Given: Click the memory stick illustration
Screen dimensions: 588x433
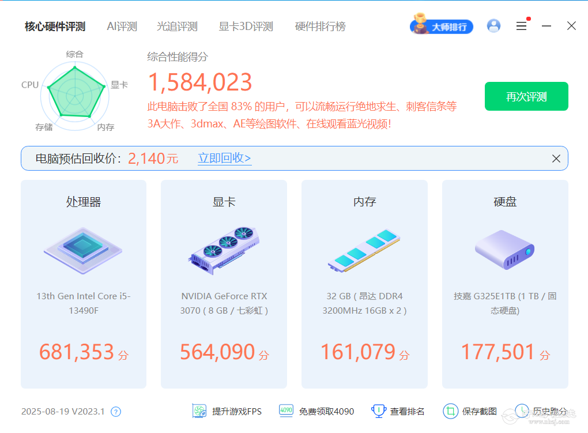Looking at the screenshot, I should coord(364,250).
